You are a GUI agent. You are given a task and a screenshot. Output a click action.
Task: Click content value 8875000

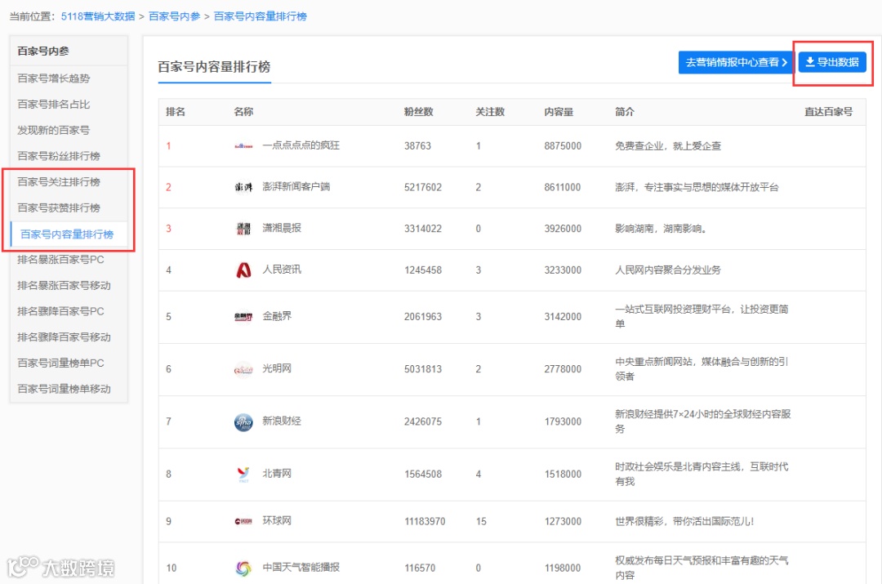[x=563, y=145]
